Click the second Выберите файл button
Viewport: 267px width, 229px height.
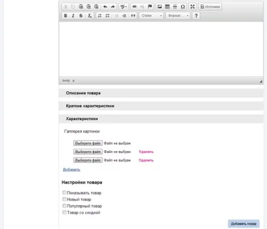tap(88, 152)
